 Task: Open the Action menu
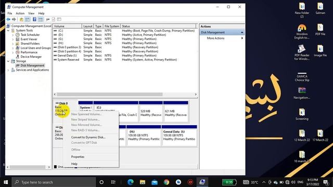point(20,14)
